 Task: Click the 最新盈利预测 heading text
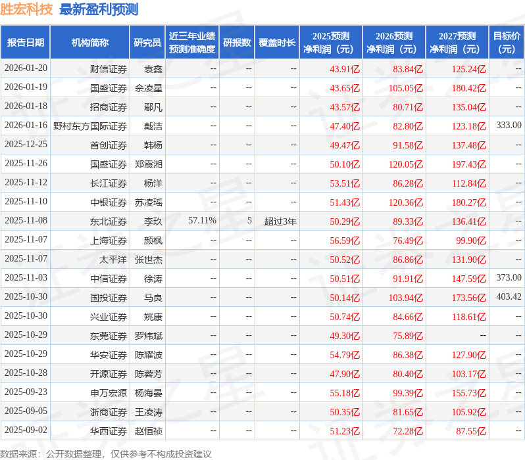[x=99, y=9]
